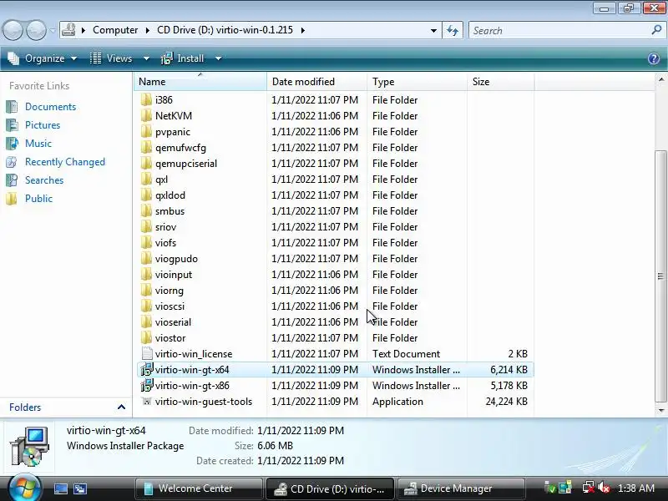The image size is (668, 501).
Task: Sort by the Type column header
Action: click(417, 81)
